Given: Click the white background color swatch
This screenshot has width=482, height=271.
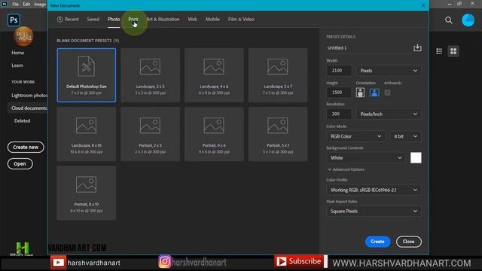Looking at the screenshot, I should [416, 157].
